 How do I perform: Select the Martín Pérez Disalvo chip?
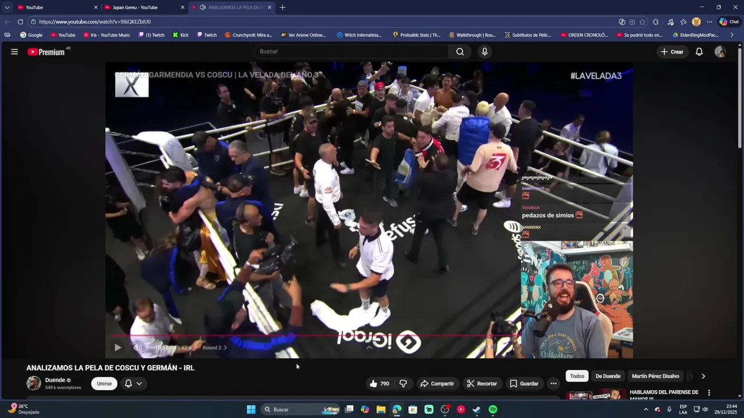click(655, 376)
